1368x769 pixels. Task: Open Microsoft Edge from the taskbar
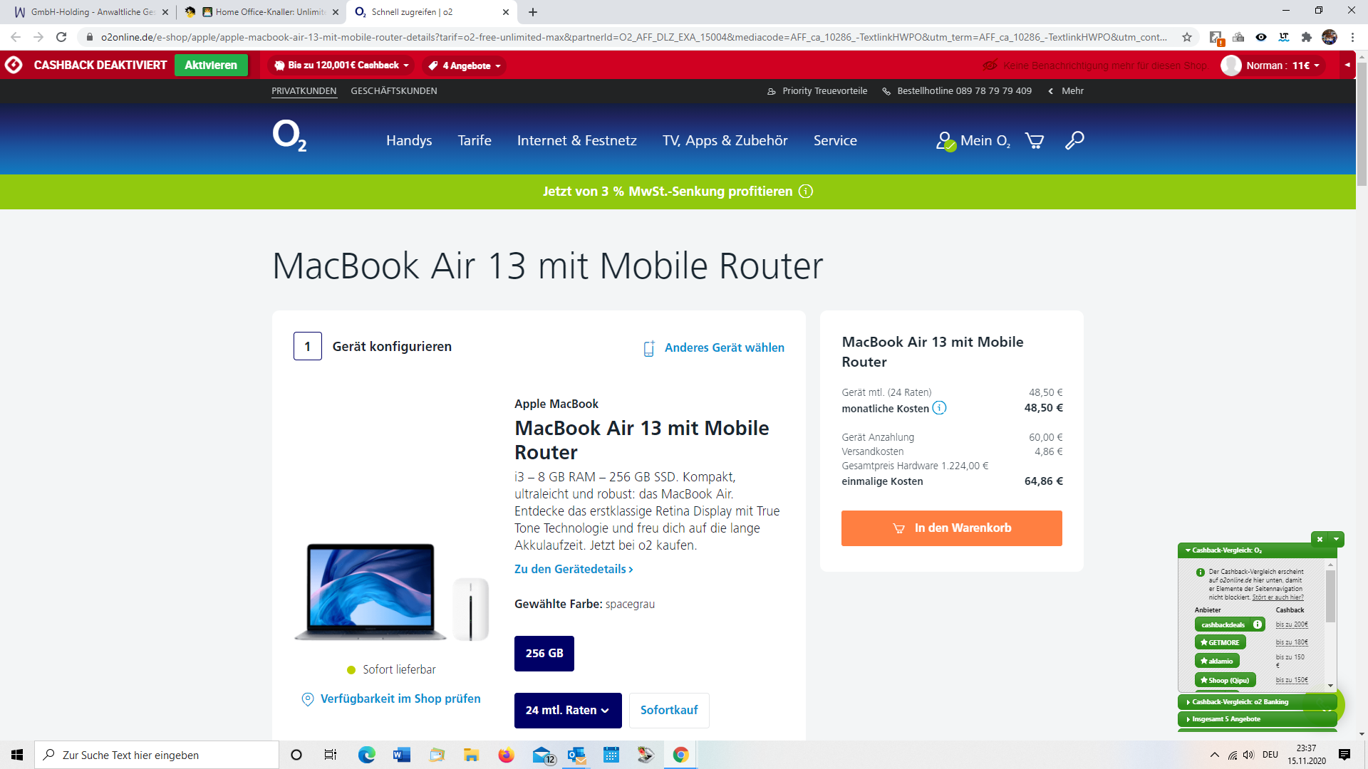pyautogui.click(x=367, y=755)
